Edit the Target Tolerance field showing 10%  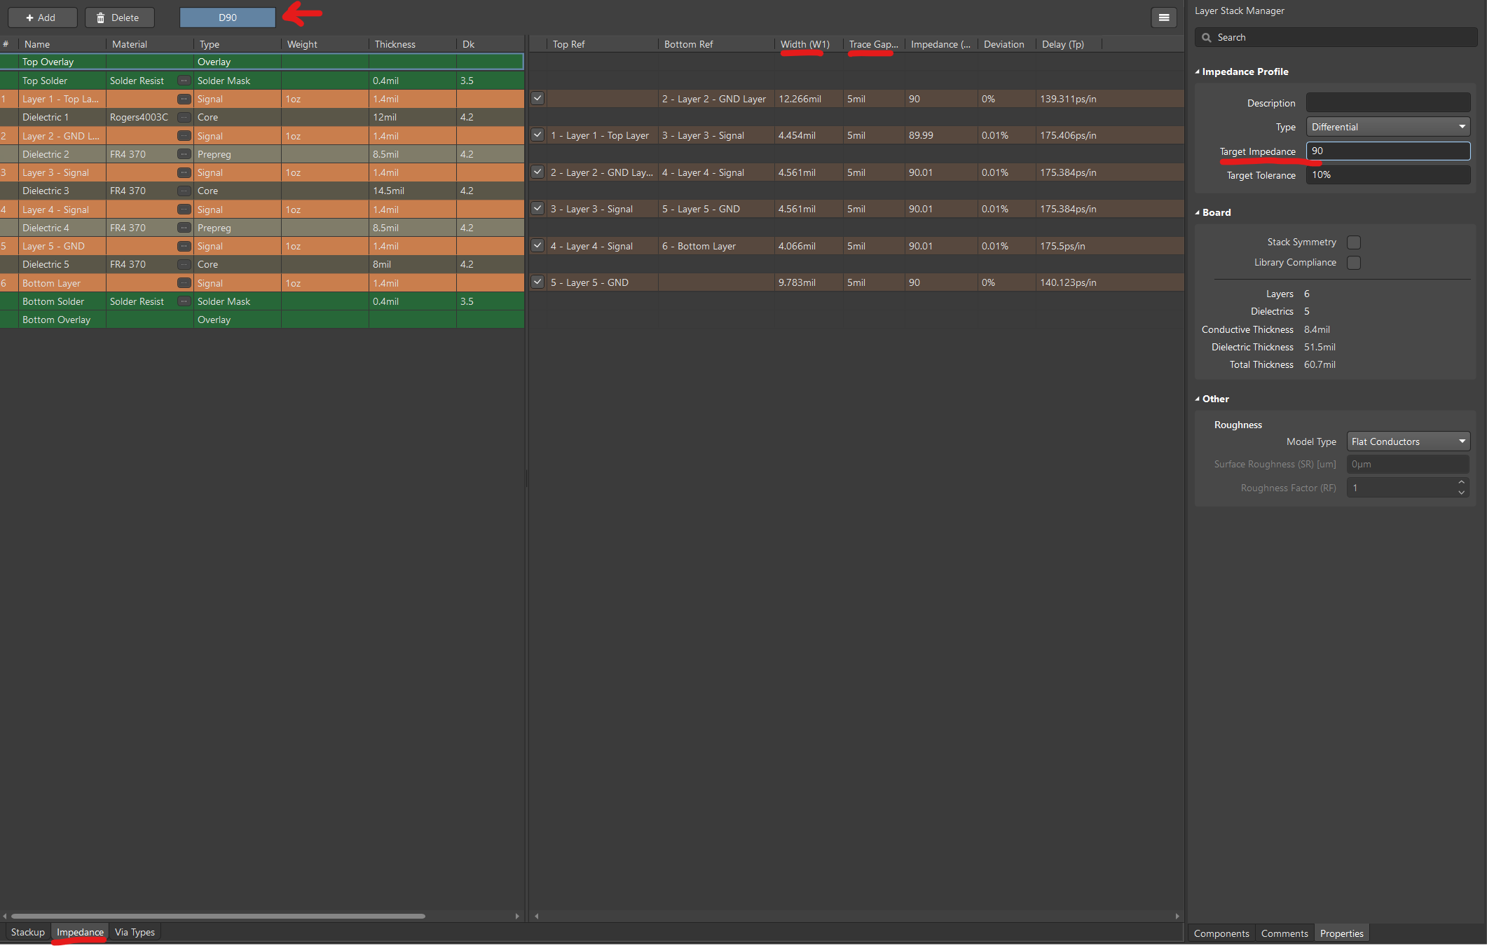pos(1387,174)
